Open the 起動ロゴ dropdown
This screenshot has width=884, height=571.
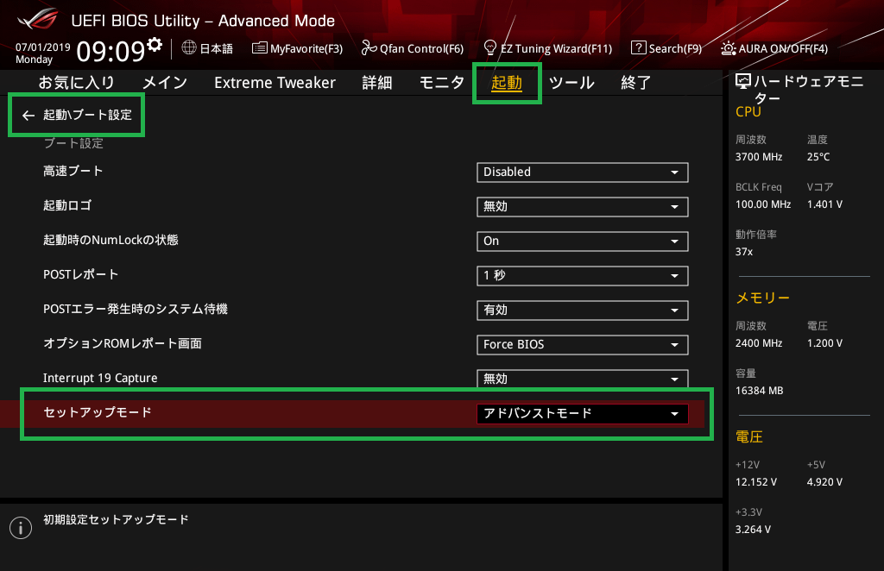(582, 207)
